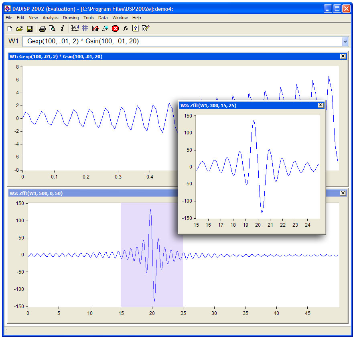
Task: Open the Data menu
Action: coord(103,18)
